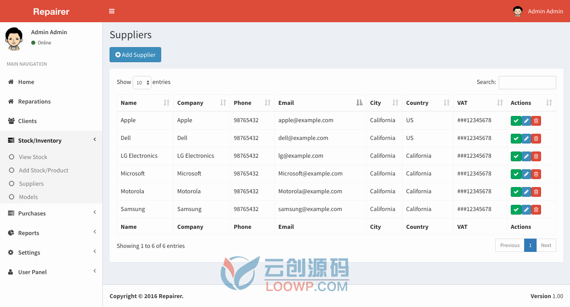Sort table by Company column
Screen dimensions: 570x307
(x=202, y=103)
